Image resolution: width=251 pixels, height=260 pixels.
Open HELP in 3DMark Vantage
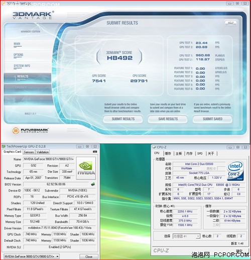pyautogui.click(x=231, y=23)
